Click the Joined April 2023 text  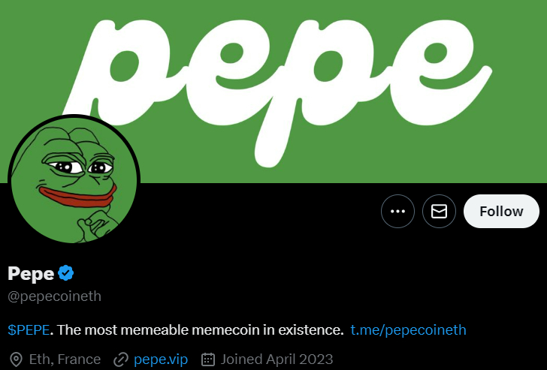(277, 359)
